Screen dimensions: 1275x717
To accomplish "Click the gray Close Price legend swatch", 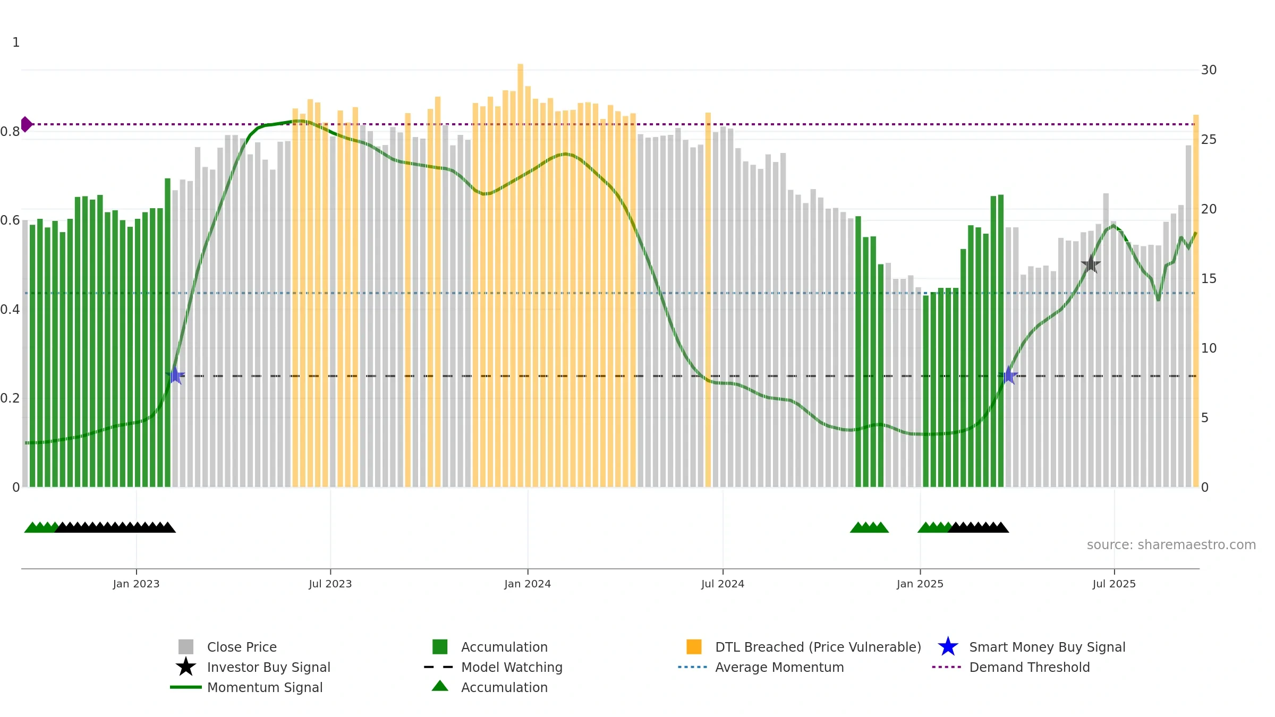I will 186,646.
